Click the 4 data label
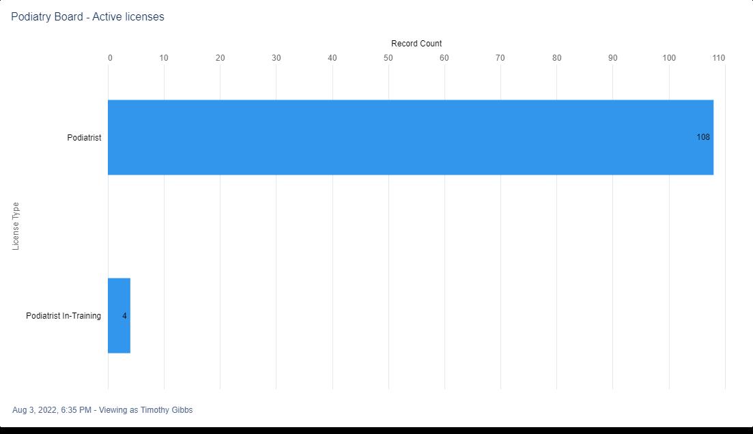Image resolution: width=753 pixels, height=434 pixels. (x=124, y=316)
